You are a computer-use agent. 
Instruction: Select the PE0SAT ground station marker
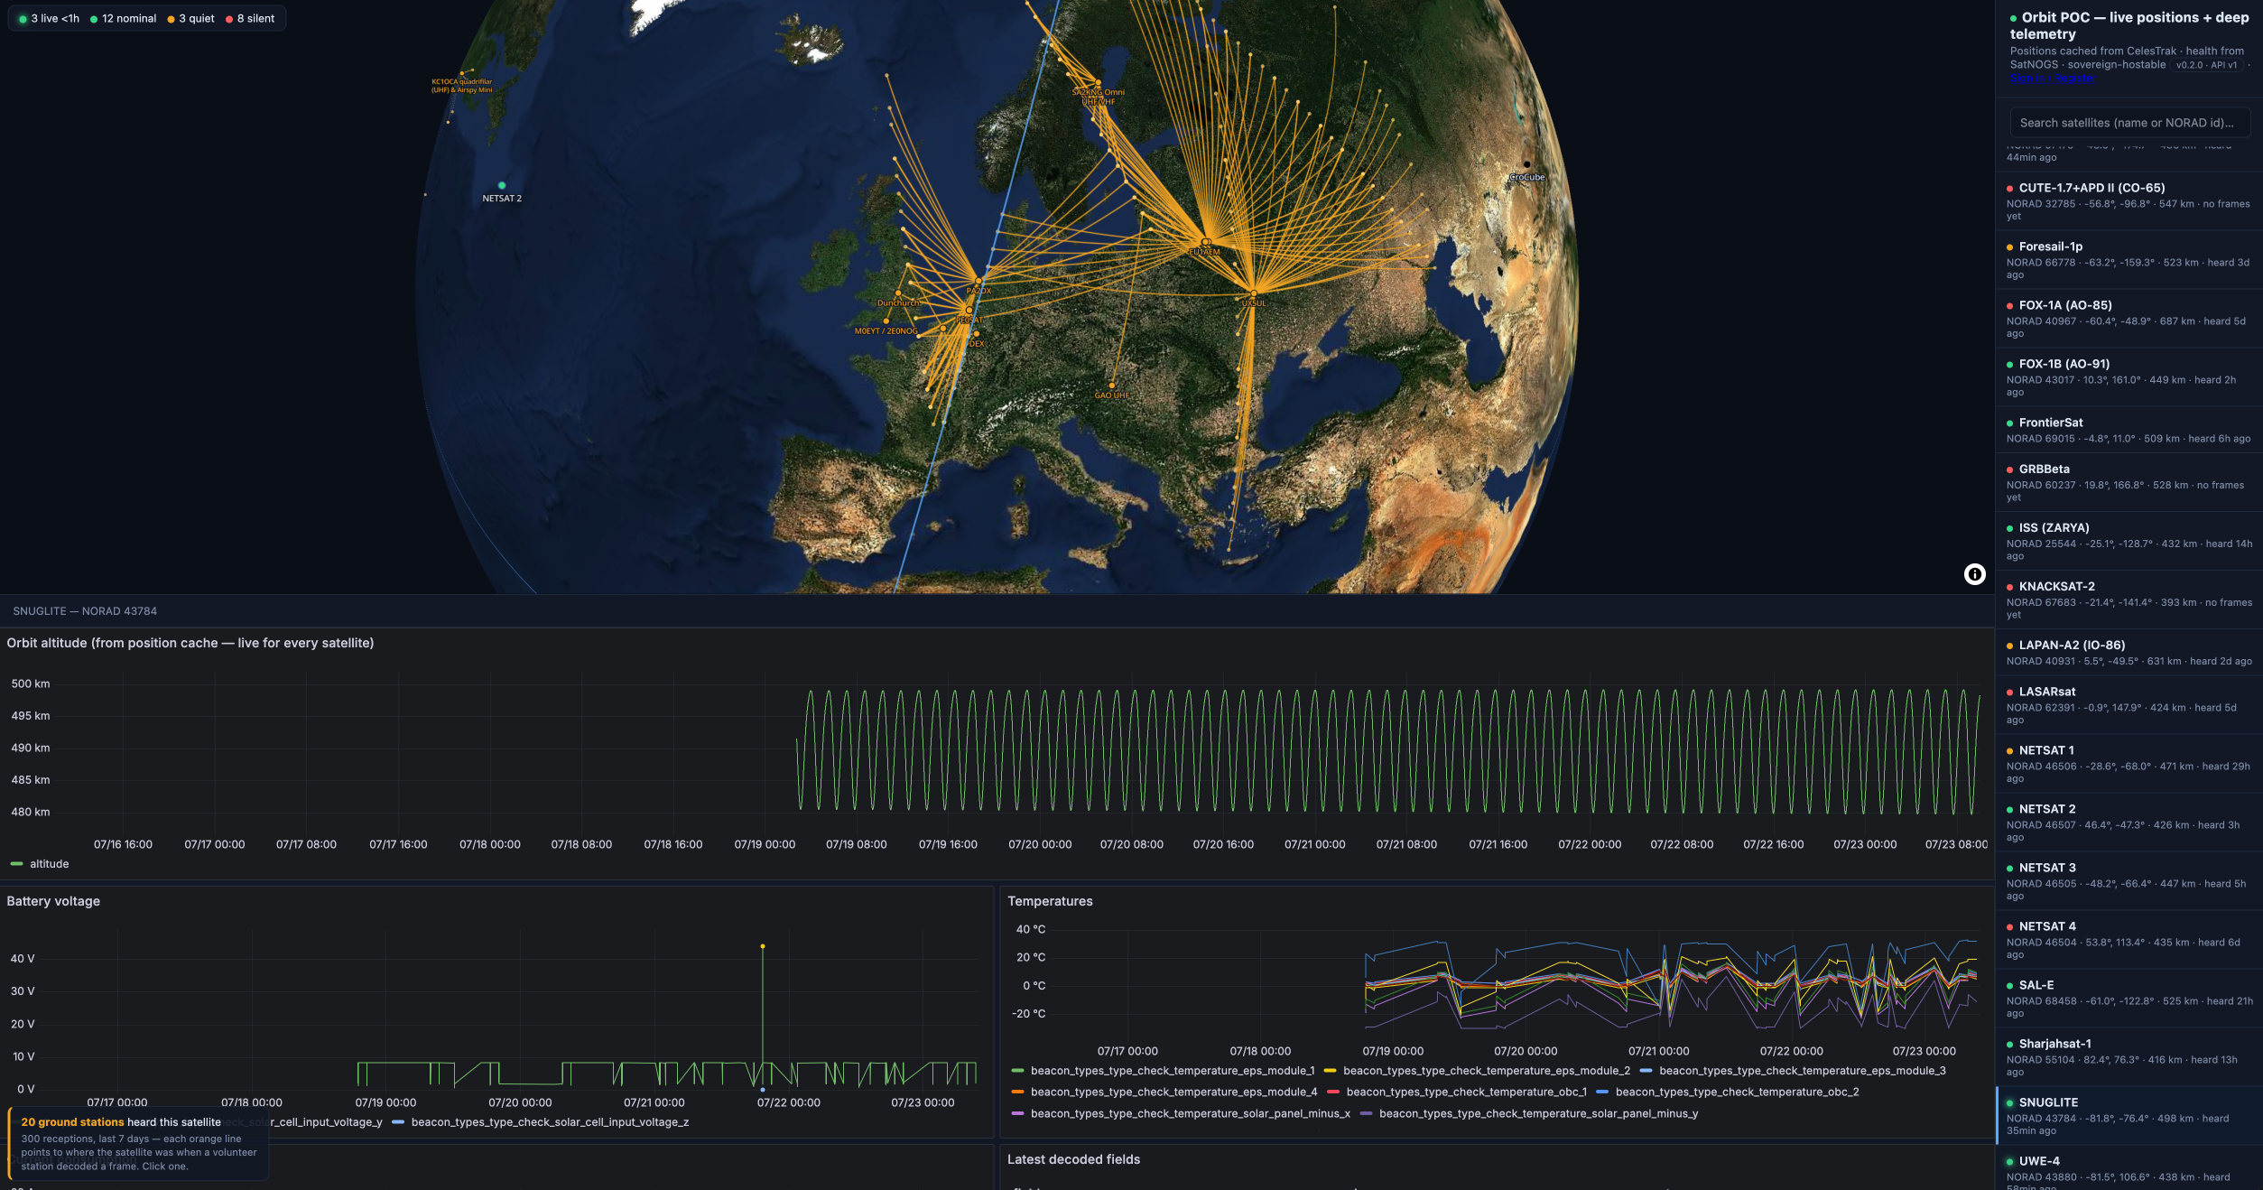pos(969,310)
